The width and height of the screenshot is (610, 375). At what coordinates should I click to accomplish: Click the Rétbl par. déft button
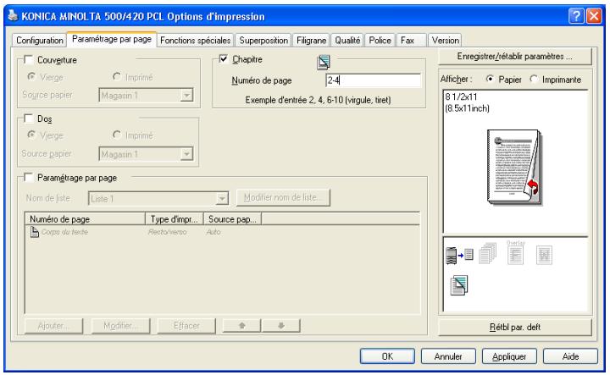[x=515, y=328]
